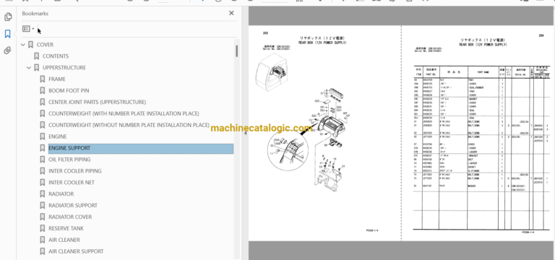Open the page thumbnails panel icon
Screen dimensions: 555x260
click(x=8, y=17)
